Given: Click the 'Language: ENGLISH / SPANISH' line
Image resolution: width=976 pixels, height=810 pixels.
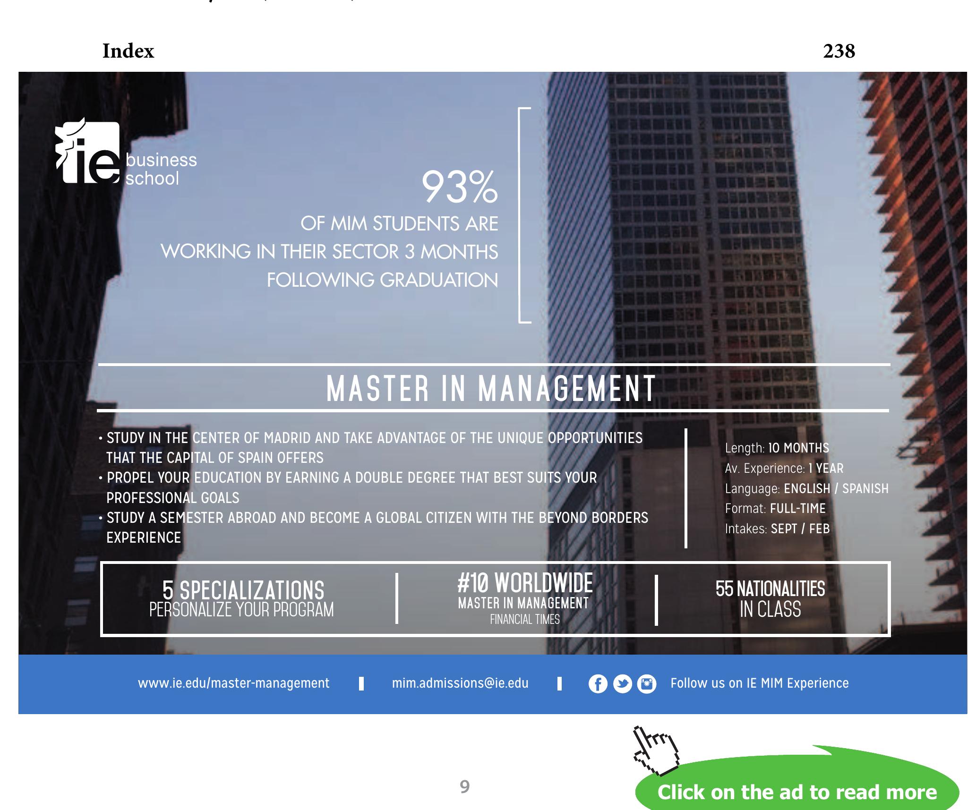Looking at the screenshot, I should pos(806,488).
